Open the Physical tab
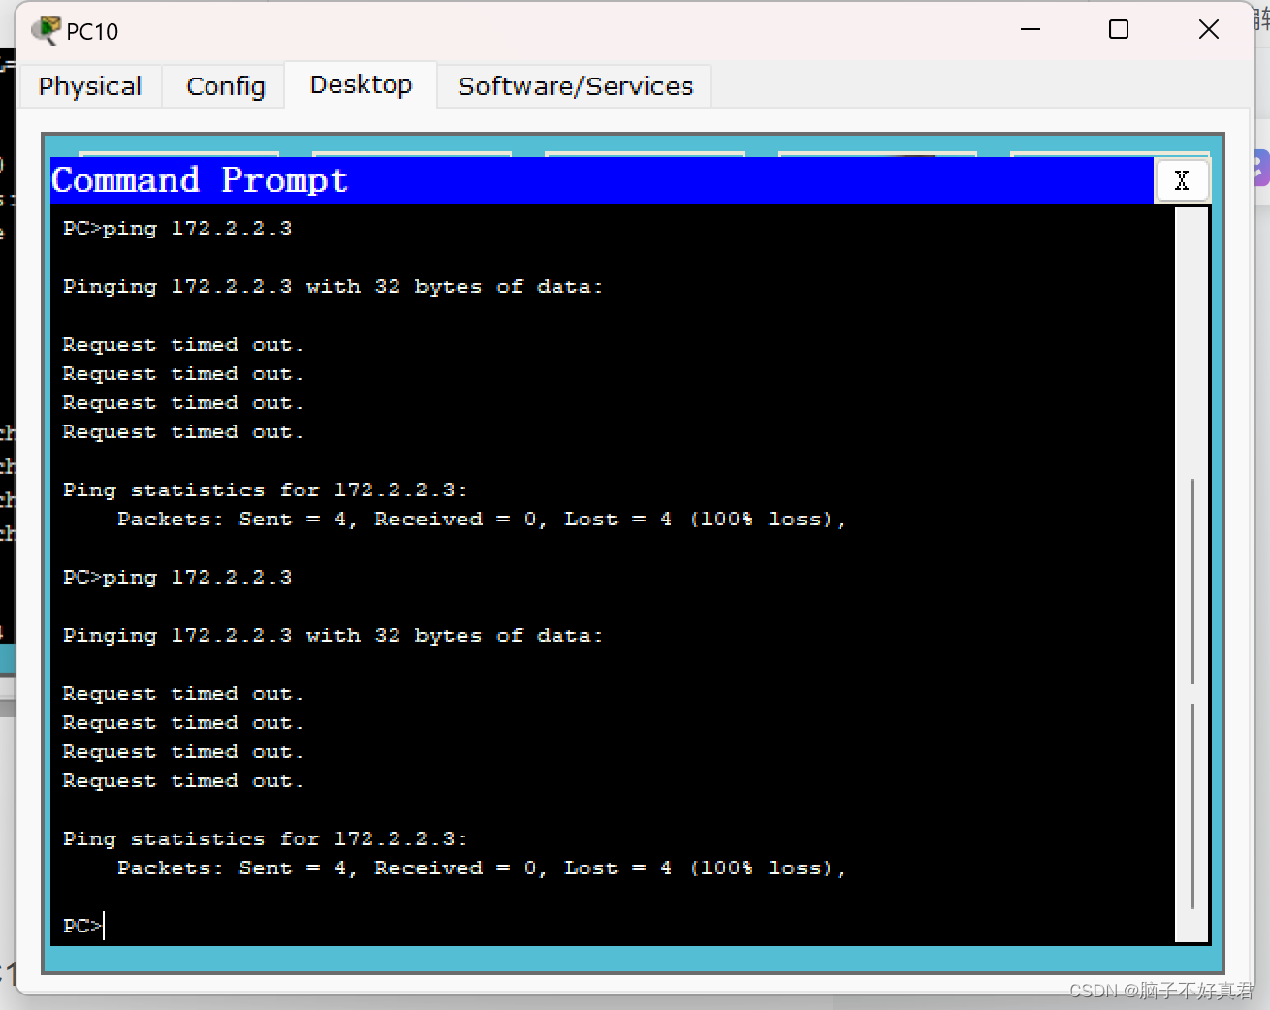Image resolution: width=1270 pixels, height=1010 pixels. pos(90,86)
